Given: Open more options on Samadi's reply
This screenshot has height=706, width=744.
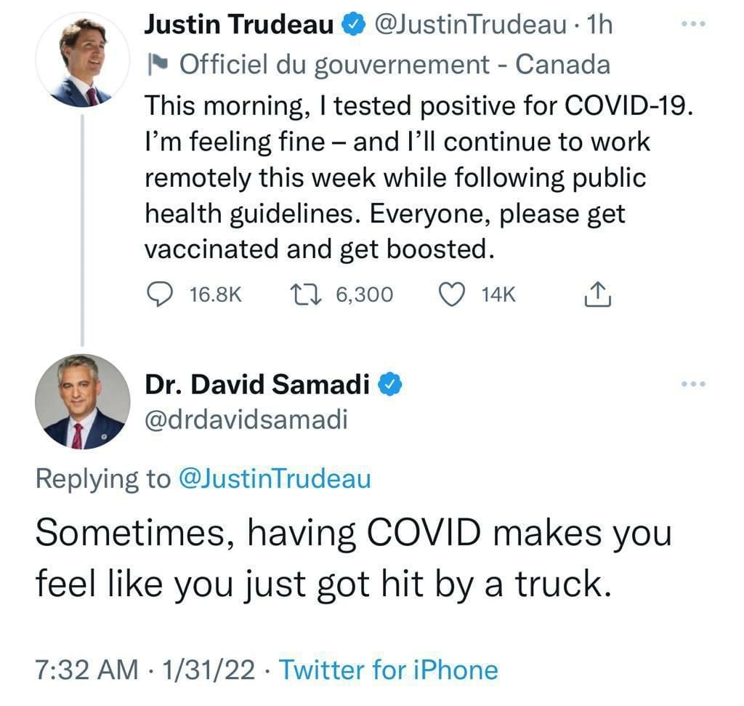Looking at the screenshot, I should (x=693, y=384).
